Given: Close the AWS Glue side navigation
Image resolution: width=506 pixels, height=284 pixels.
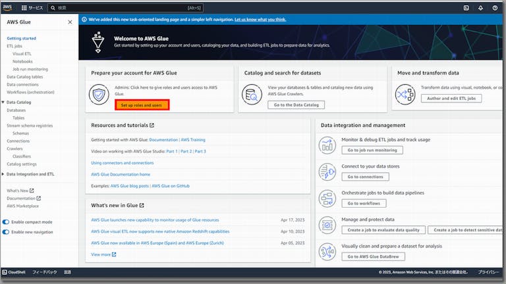Looking at the screenshot, I should pyautogui.click(x=70, y=22).
